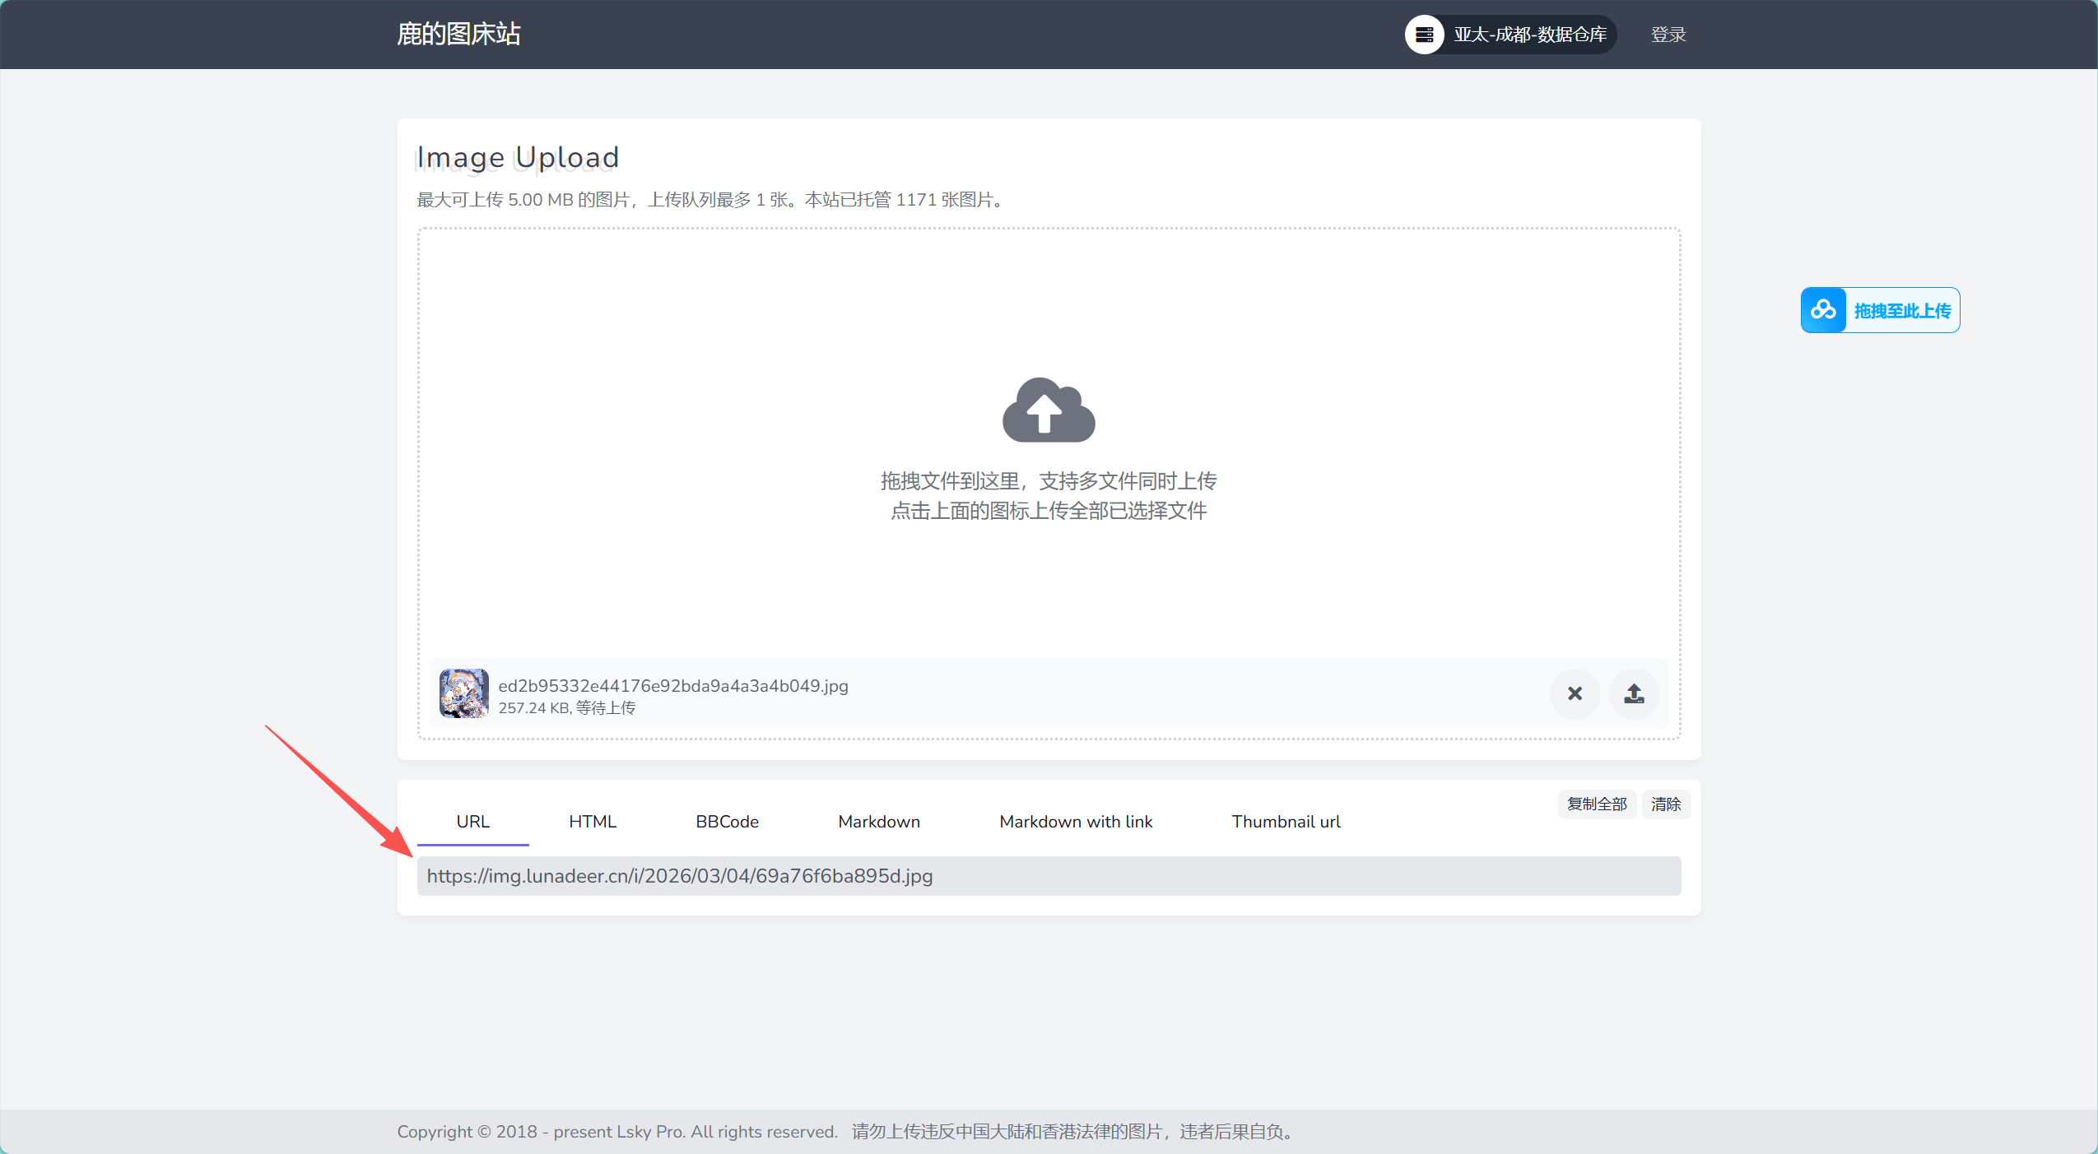Image resolution: width=2098 pixels, height=1154 pixels.
Task: Click the server icon next to 亚太-成都-数据仓库
Action: tap(1423, 34)
